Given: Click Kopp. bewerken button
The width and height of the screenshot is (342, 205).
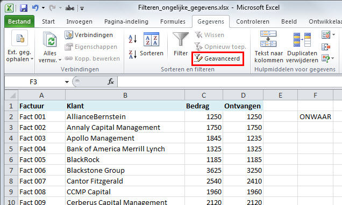Looking at the screenshot, I should [92, 58].
